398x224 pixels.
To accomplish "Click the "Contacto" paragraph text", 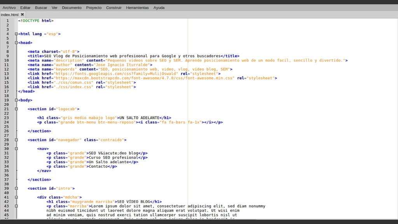I will click(98, 166).
